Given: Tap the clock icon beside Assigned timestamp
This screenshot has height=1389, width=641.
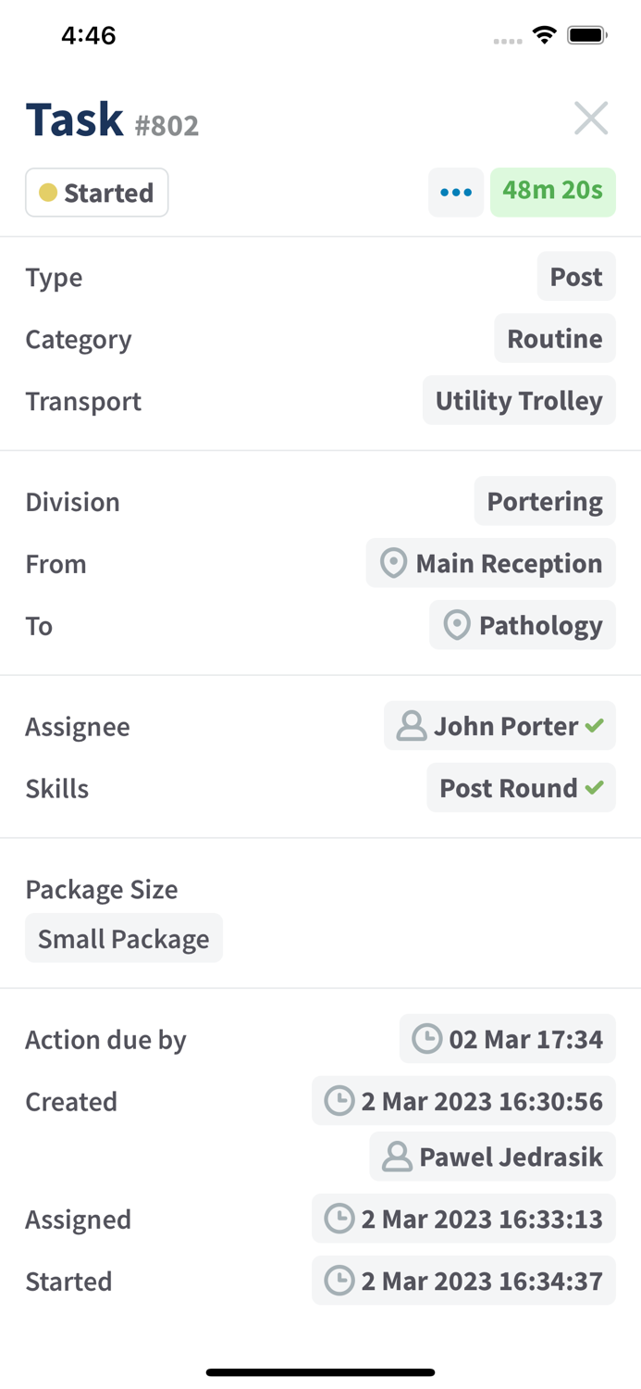Looking at the screenshot, I should point(339,1219).
